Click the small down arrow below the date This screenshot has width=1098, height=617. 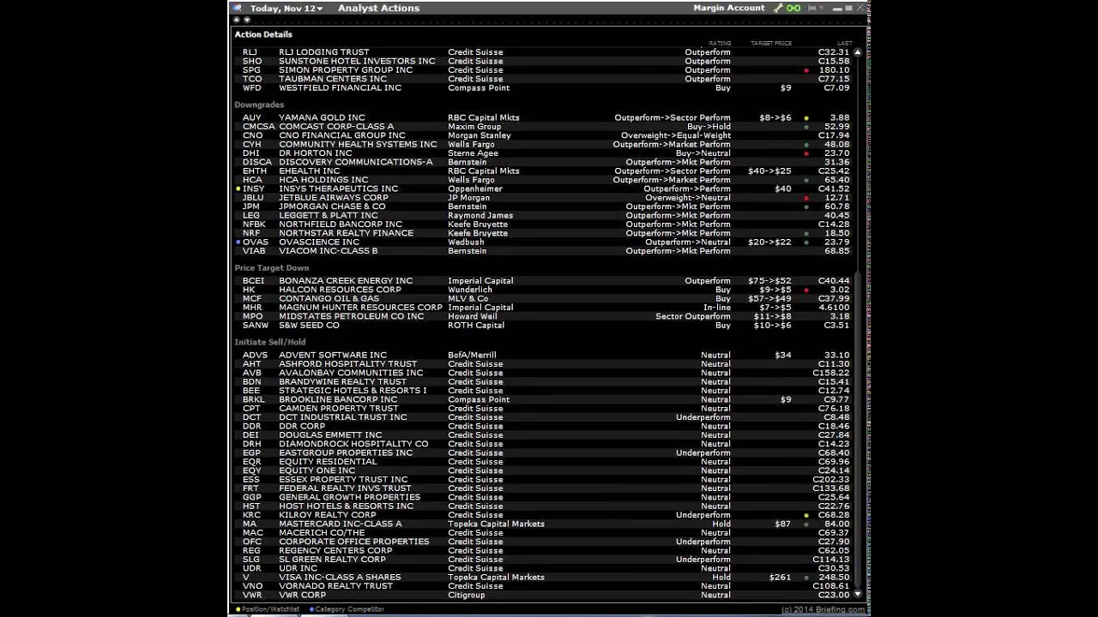246,20
